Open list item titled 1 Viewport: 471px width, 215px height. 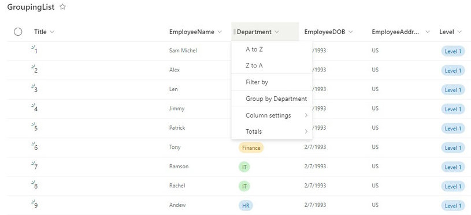[x=36, y=51]
